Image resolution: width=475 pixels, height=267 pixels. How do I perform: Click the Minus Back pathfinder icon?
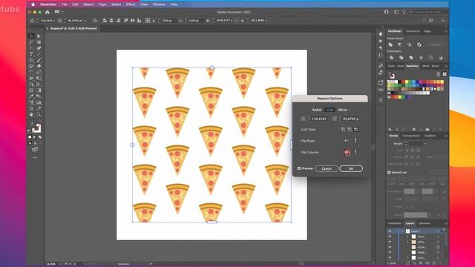(x=440, y=58)
